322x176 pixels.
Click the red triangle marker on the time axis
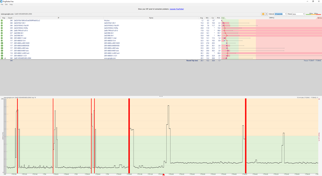[164, 174]
